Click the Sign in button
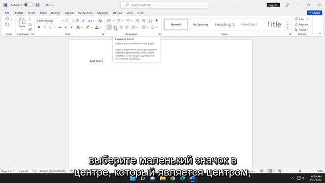 (273, 5)
